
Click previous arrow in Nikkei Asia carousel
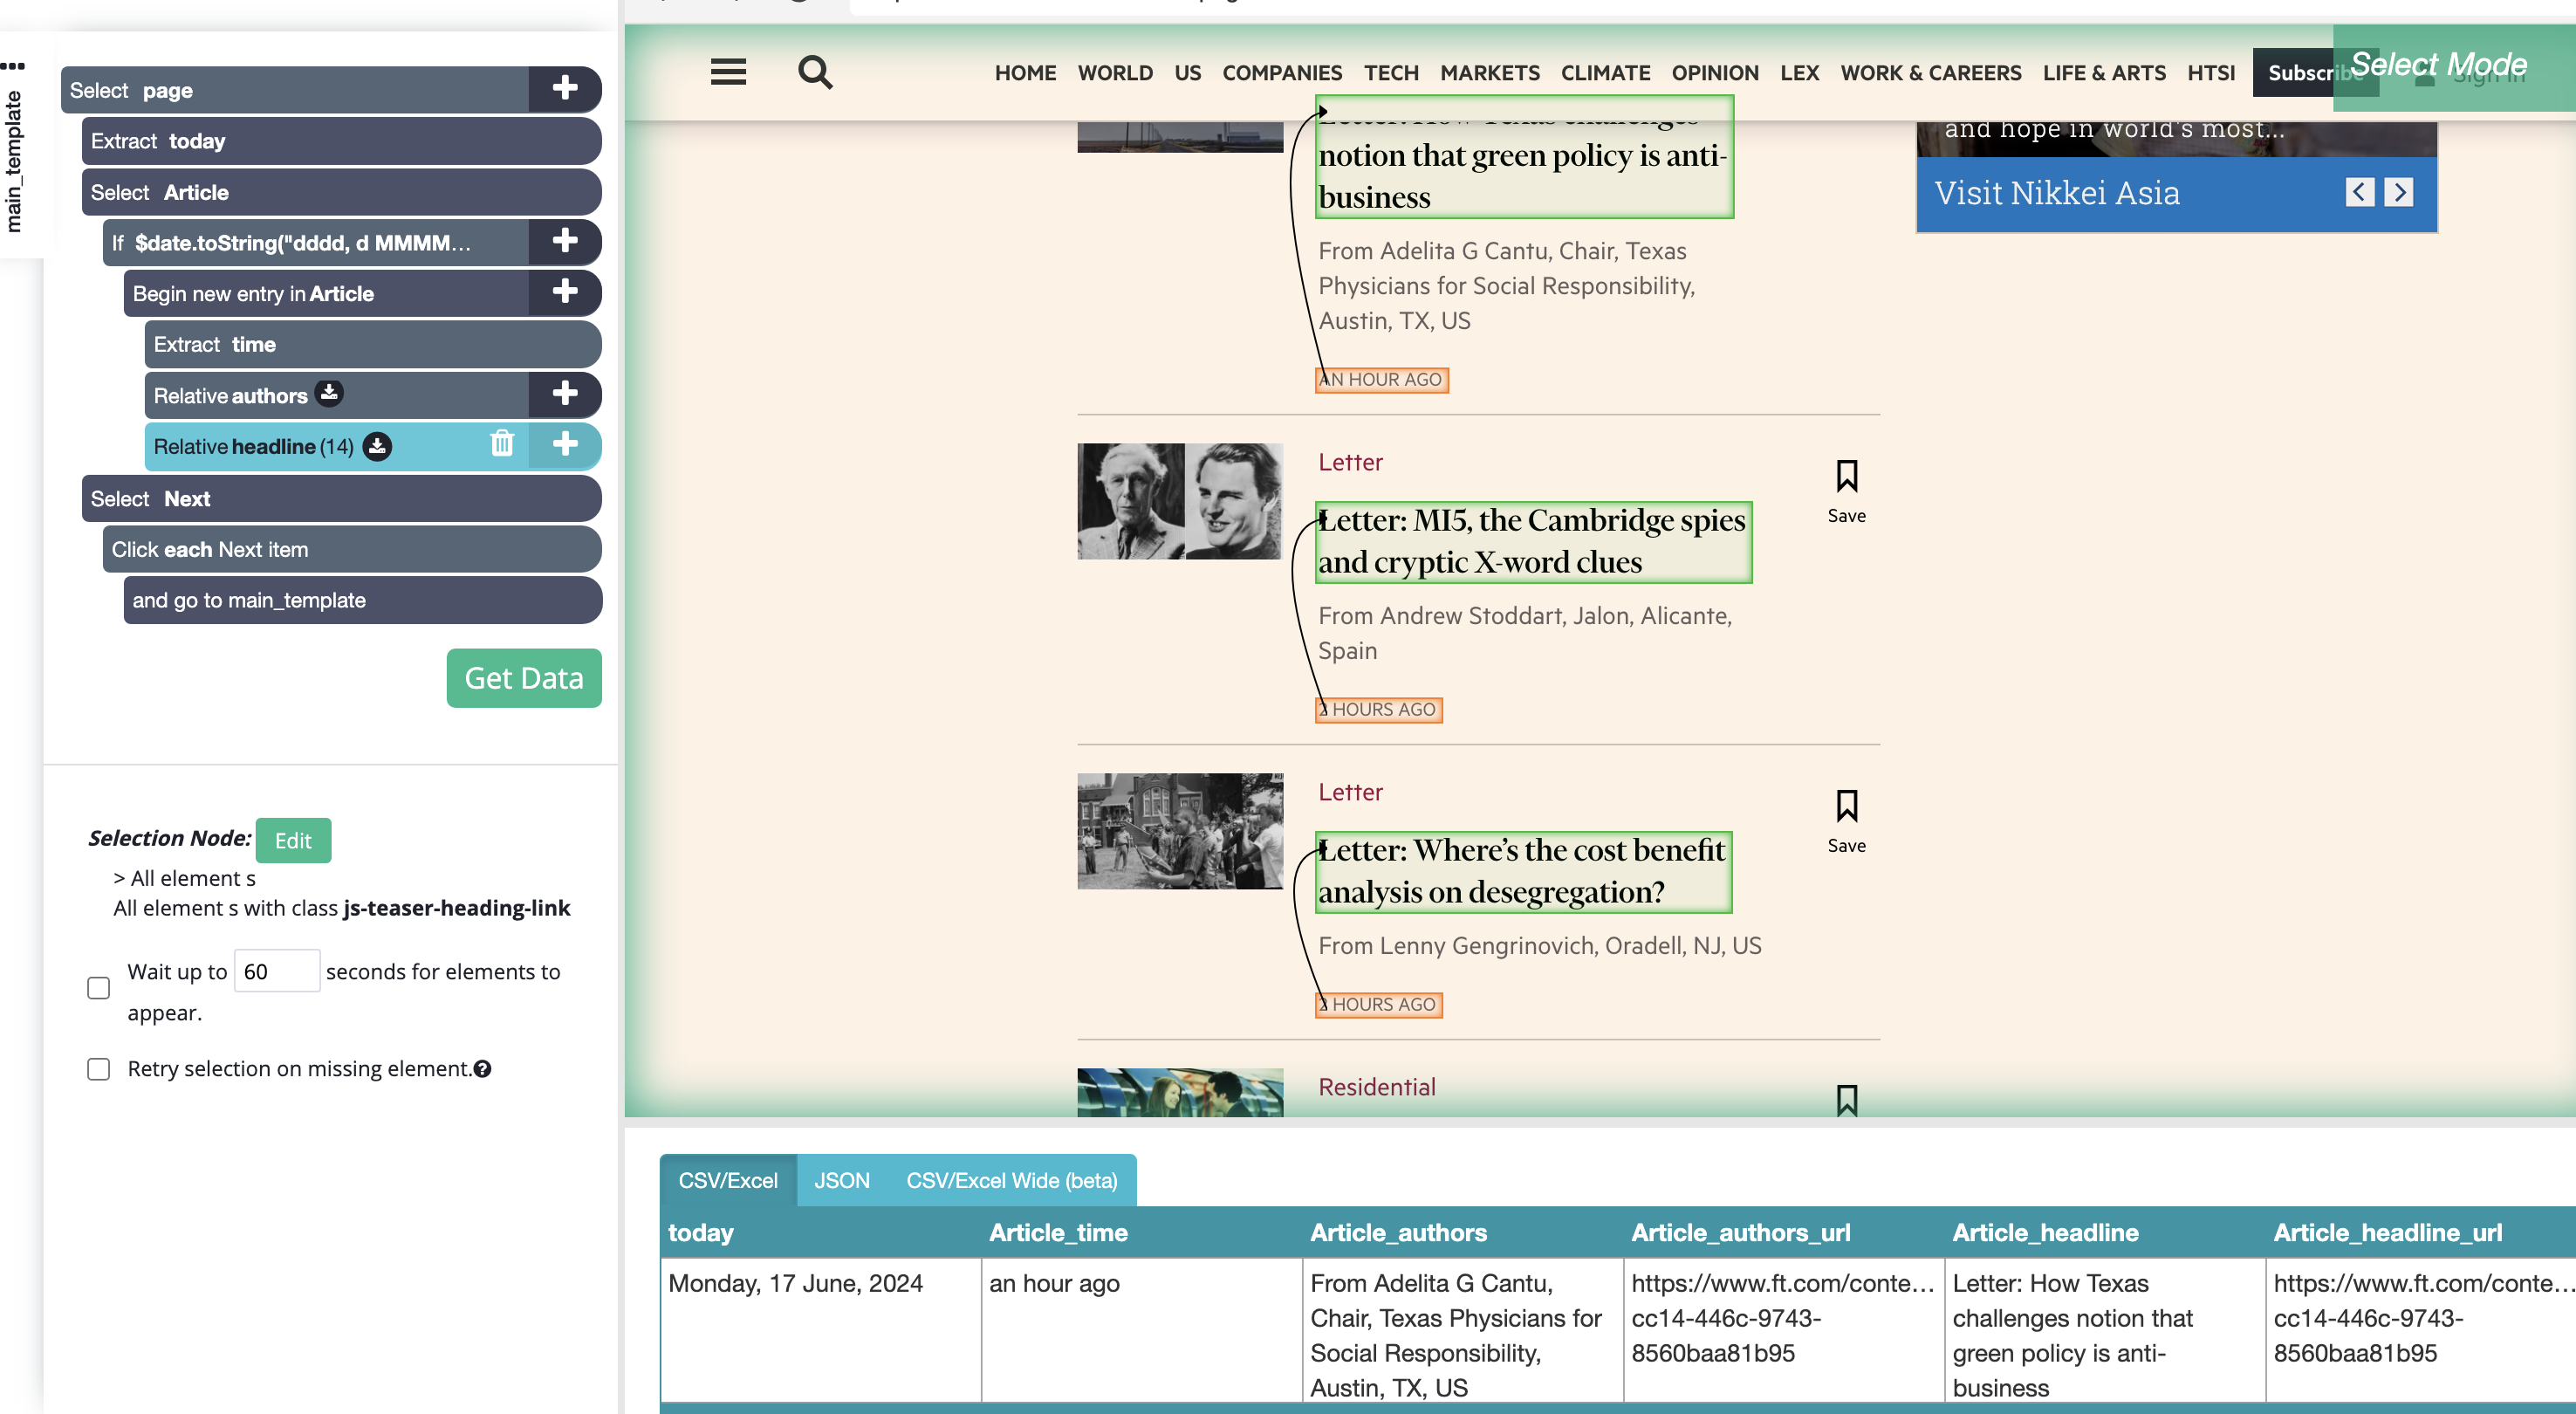tap(2359, 192)
